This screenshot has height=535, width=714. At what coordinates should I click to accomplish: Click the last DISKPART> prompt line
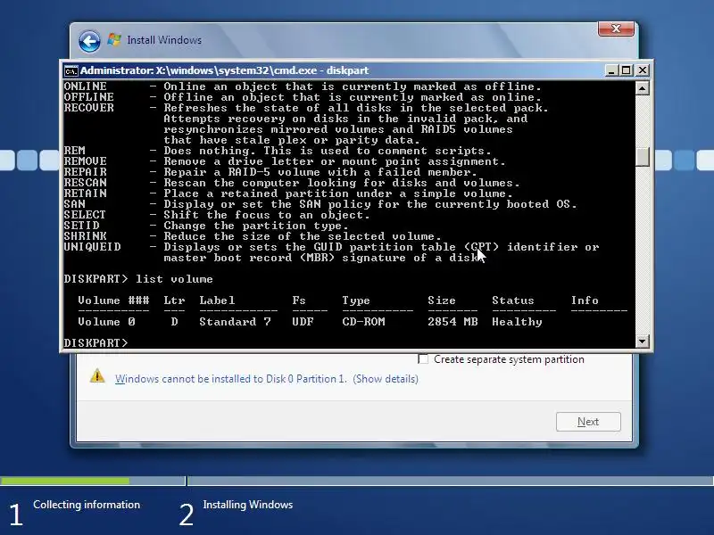(x=96, y=342)
